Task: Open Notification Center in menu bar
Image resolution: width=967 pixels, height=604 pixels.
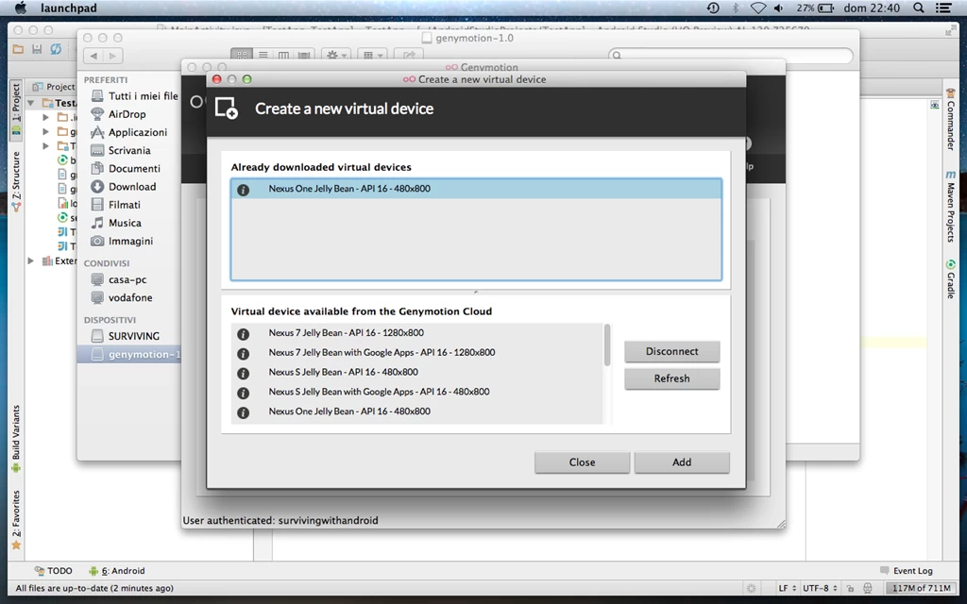Action: pyautogui.click(x=943, y=8)
